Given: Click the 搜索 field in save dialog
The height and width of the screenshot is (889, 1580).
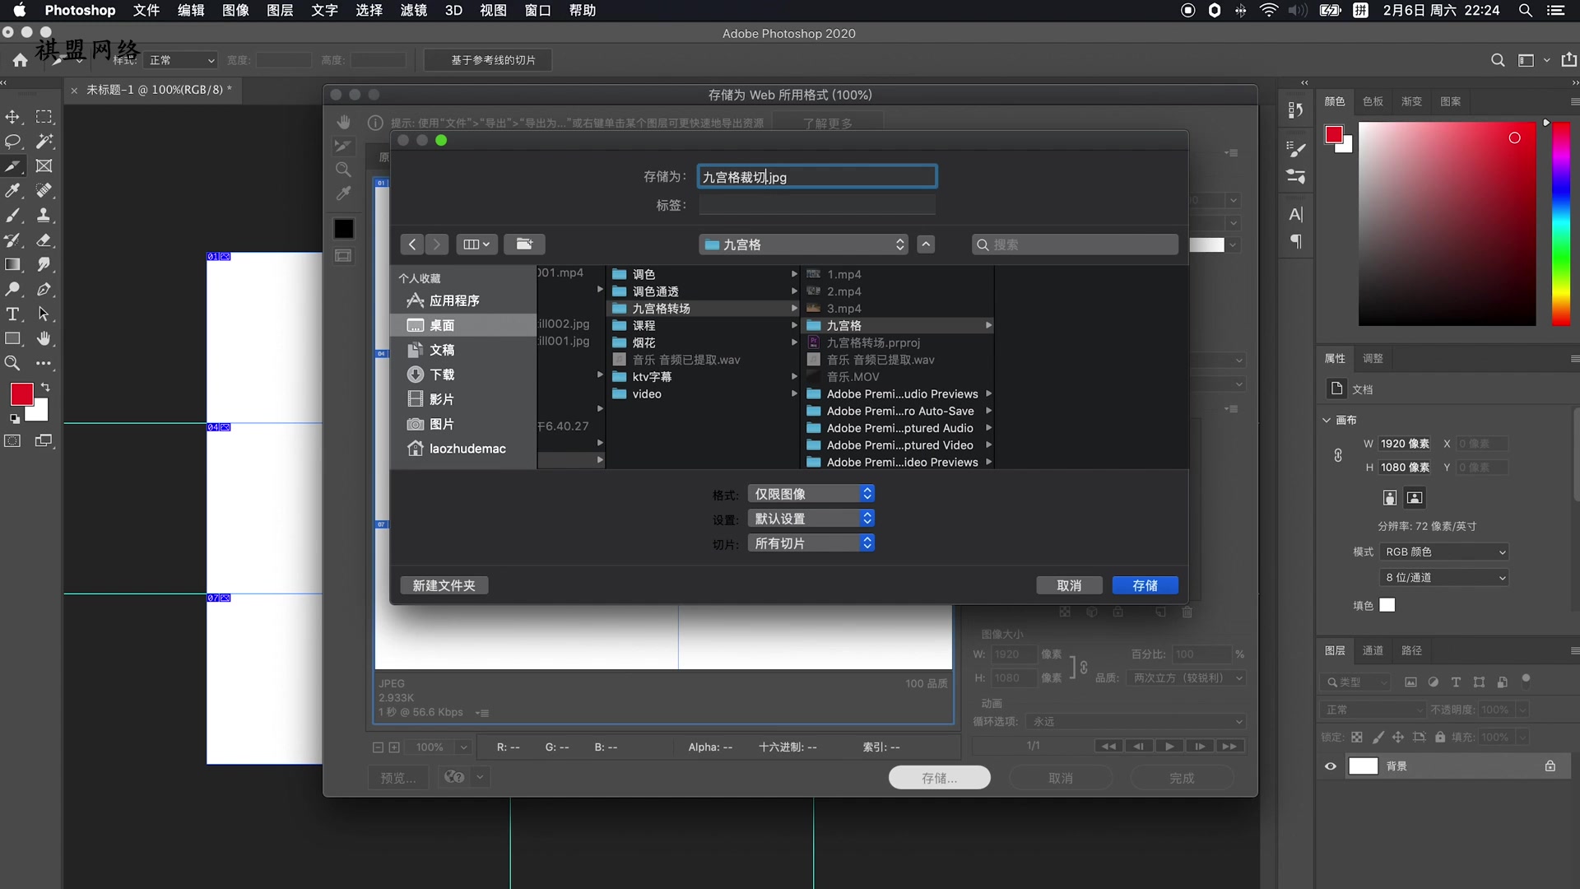Looking at the screenshot, I should point(1075,244).
